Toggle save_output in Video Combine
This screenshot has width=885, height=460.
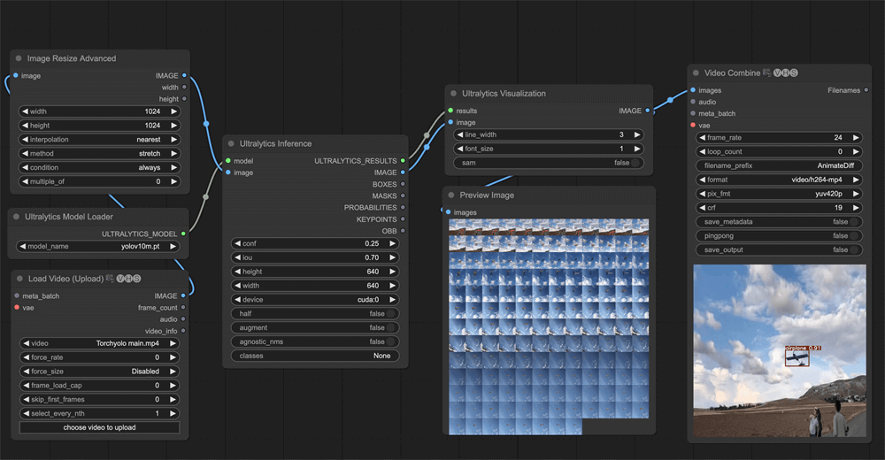780,250
